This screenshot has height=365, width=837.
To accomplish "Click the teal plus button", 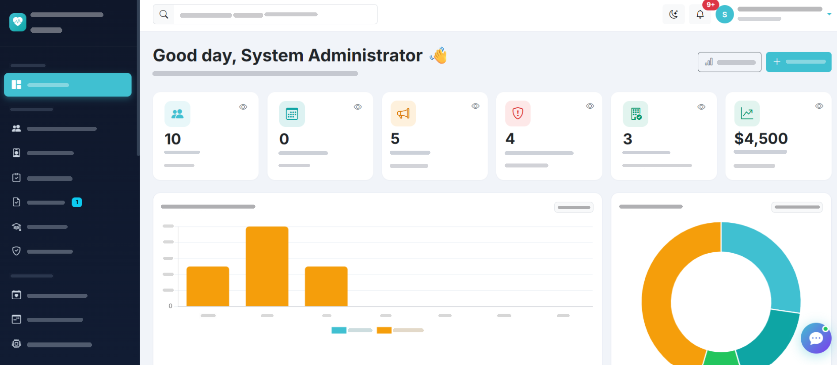I will click(x=799, y=62).
